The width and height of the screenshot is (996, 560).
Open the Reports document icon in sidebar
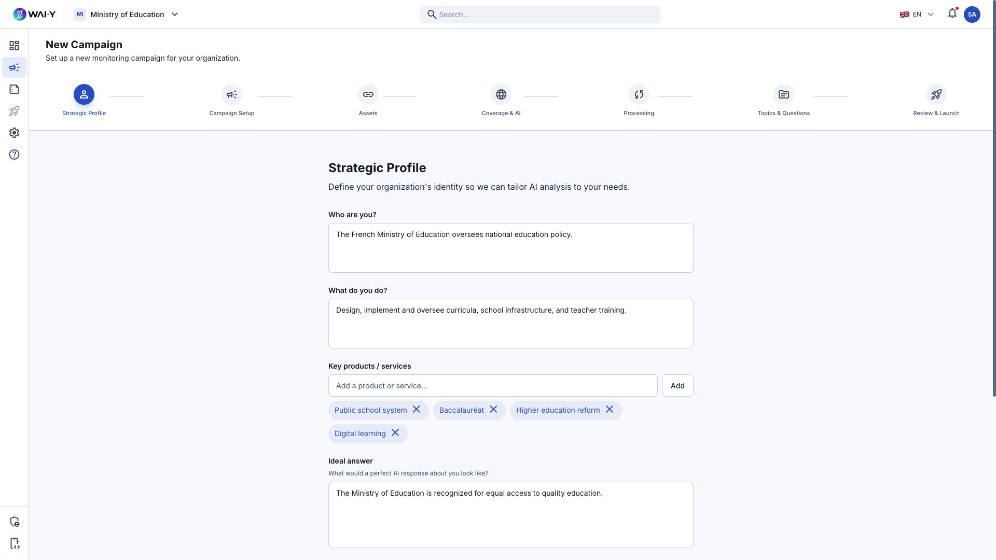[x=14, y=89]
